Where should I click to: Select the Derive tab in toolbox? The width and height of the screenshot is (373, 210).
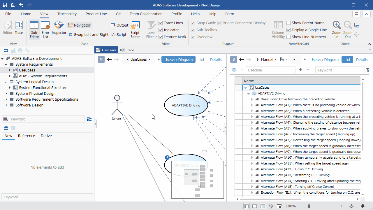tap(46, 136)
